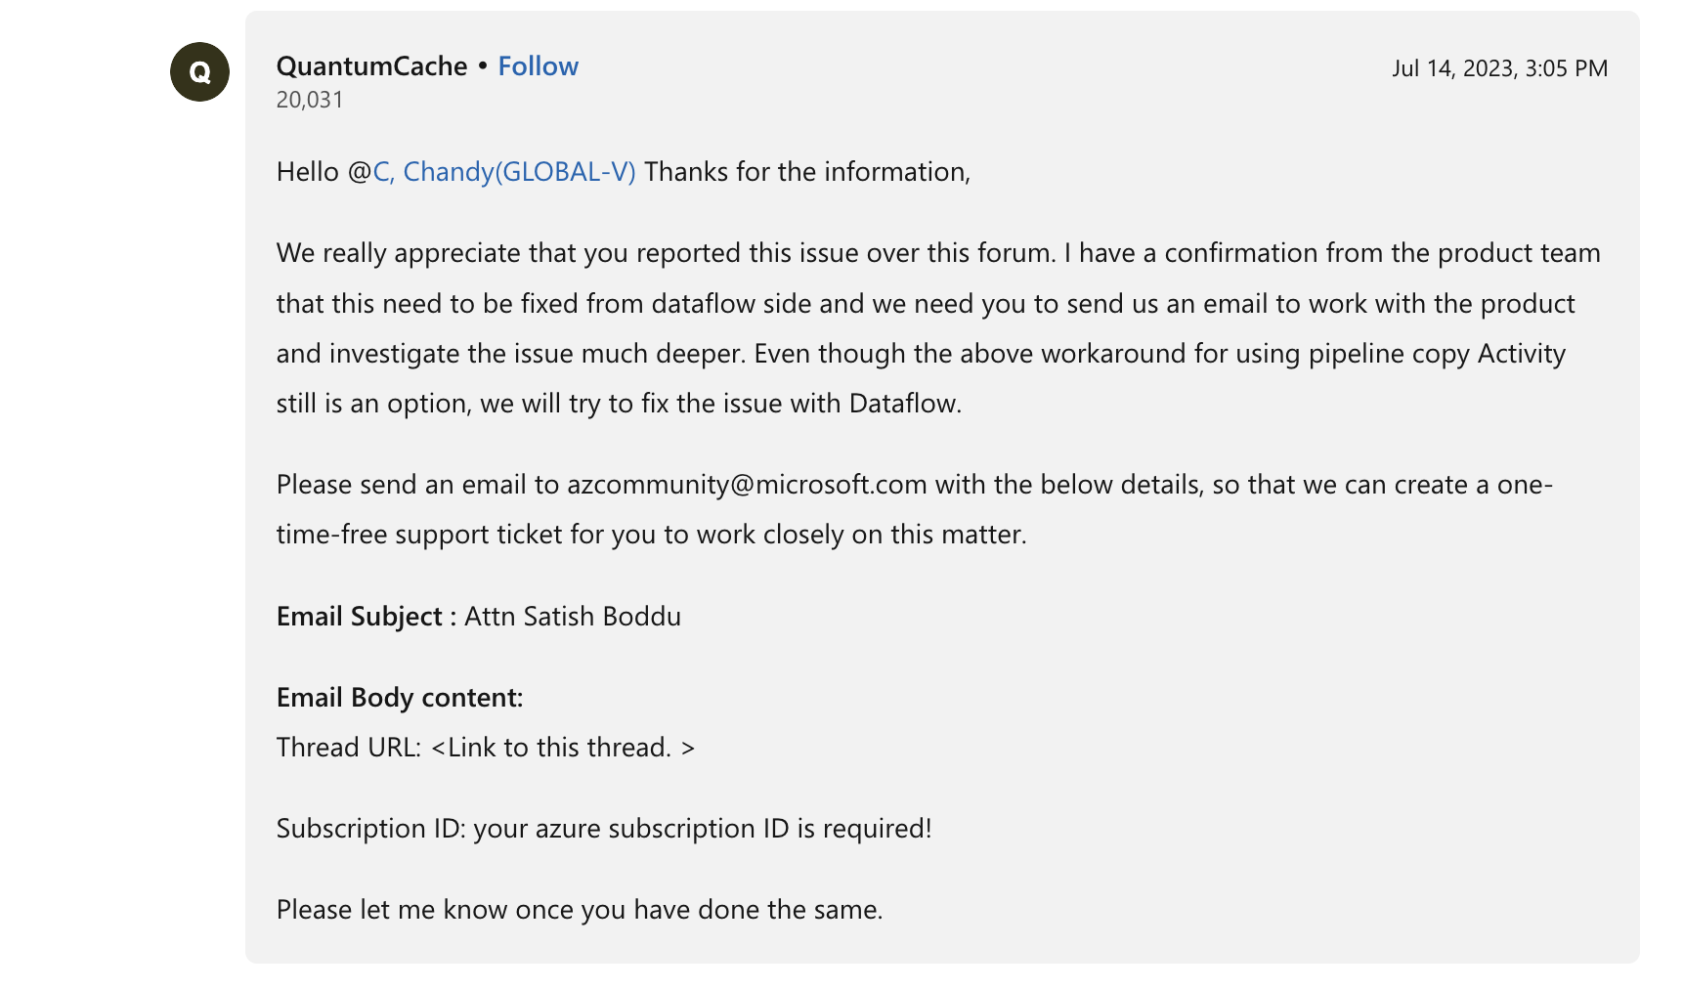Click the Jul 14, 2023 timestamp
This screenshot has width=1683, height=989.
click(1499, 68)
